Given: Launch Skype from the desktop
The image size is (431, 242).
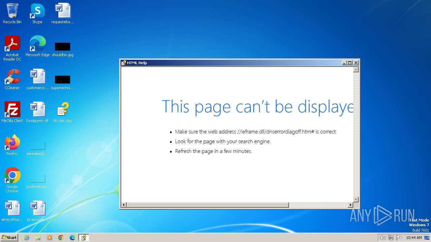Looking at the screenshot, I should click(37, 13).
